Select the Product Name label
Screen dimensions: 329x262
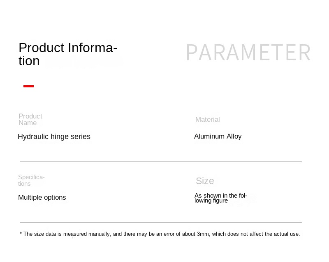point(30,119)
